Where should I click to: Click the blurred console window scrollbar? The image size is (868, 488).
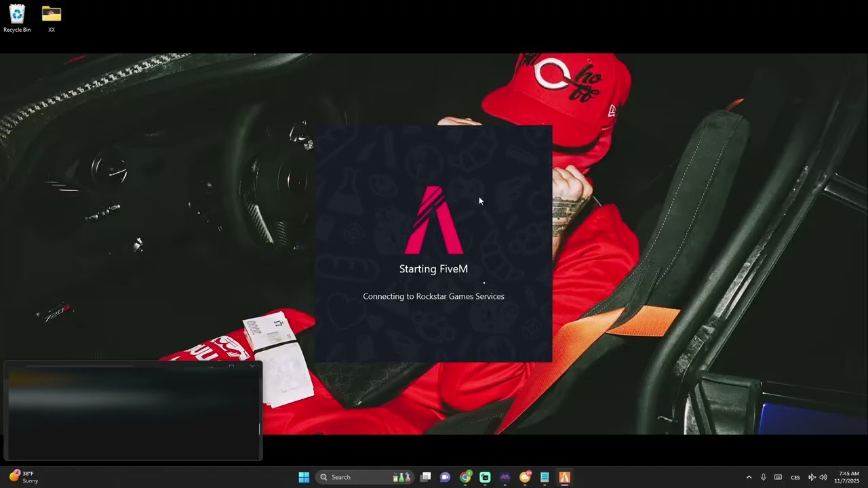click(259, 428)
